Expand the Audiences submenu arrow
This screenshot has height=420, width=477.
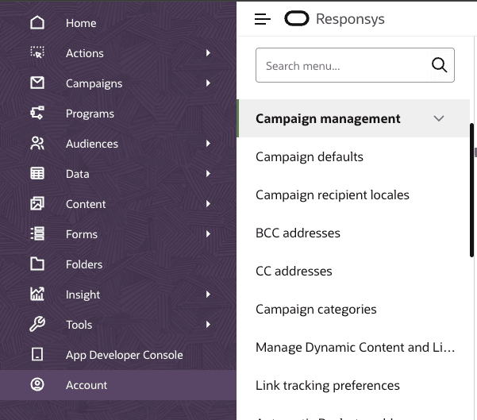click(x=208, y=144)
